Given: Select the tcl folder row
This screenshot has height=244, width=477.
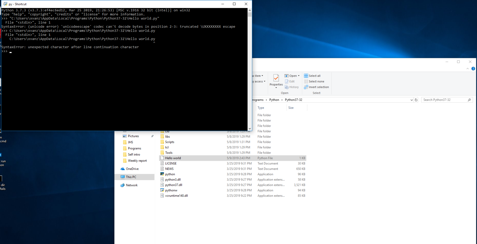Looking at the screenshot, I should click(233, 147).
